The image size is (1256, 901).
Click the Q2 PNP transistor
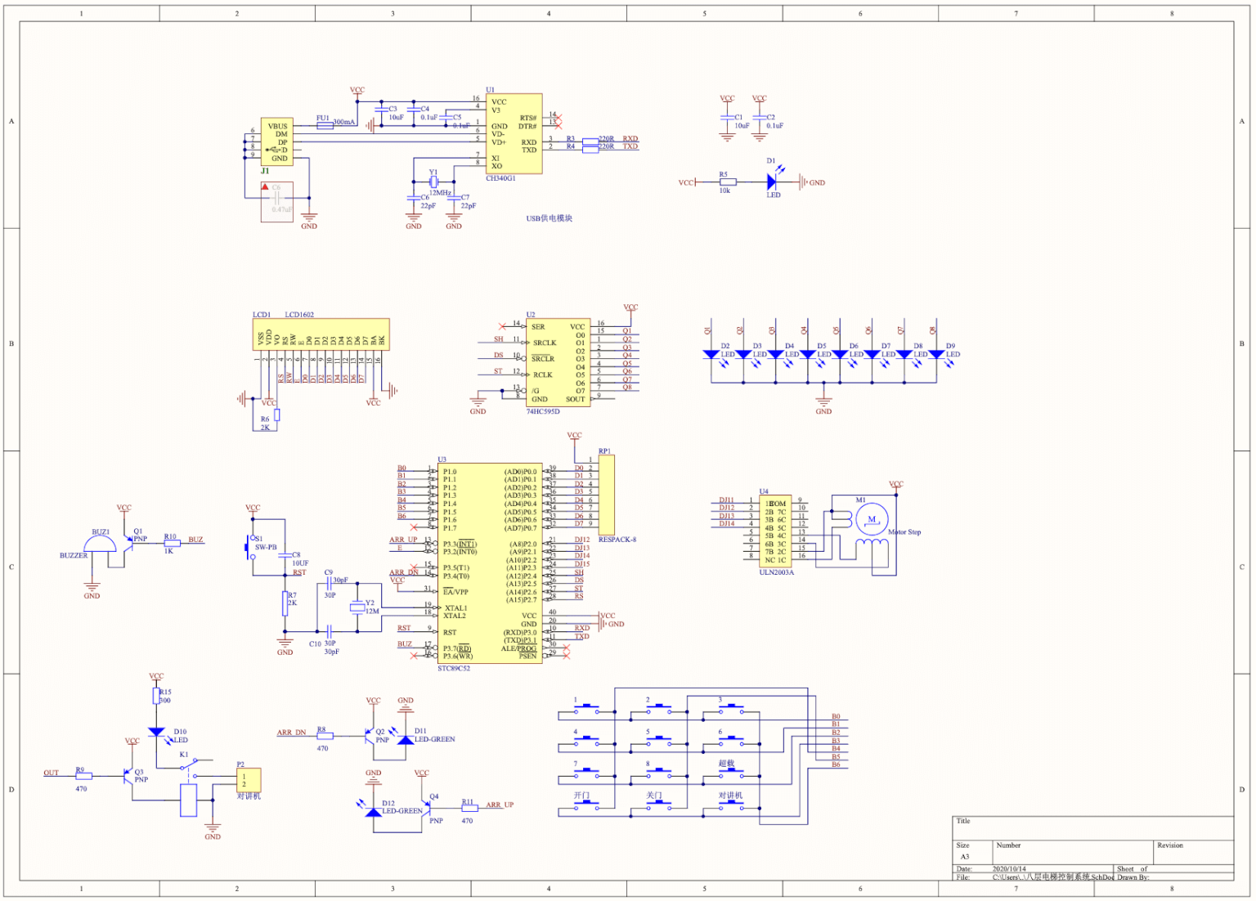click(370, 737)
